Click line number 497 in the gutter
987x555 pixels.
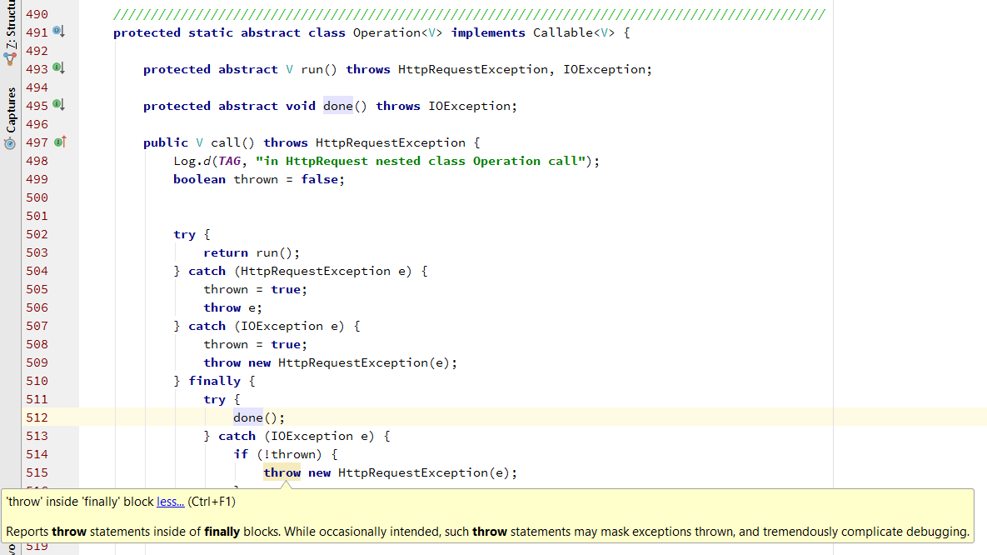37,142
